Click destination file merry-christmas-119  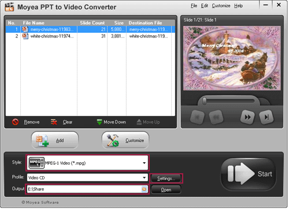(x=149, y=29)
